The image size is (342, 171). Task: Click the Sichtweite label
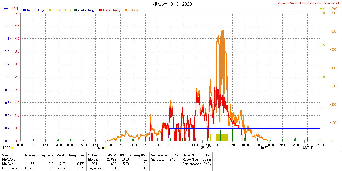158,159
